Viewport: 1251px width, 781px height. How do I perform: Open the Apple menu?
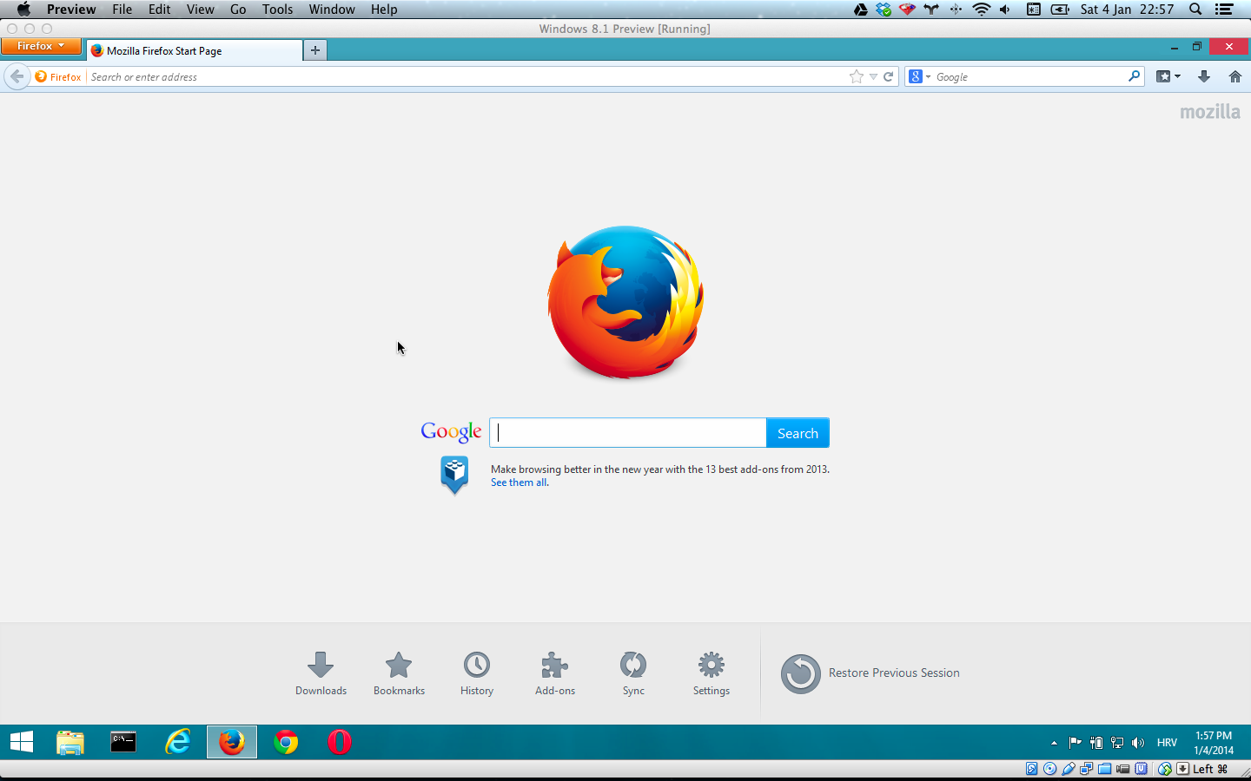(23, 10)
